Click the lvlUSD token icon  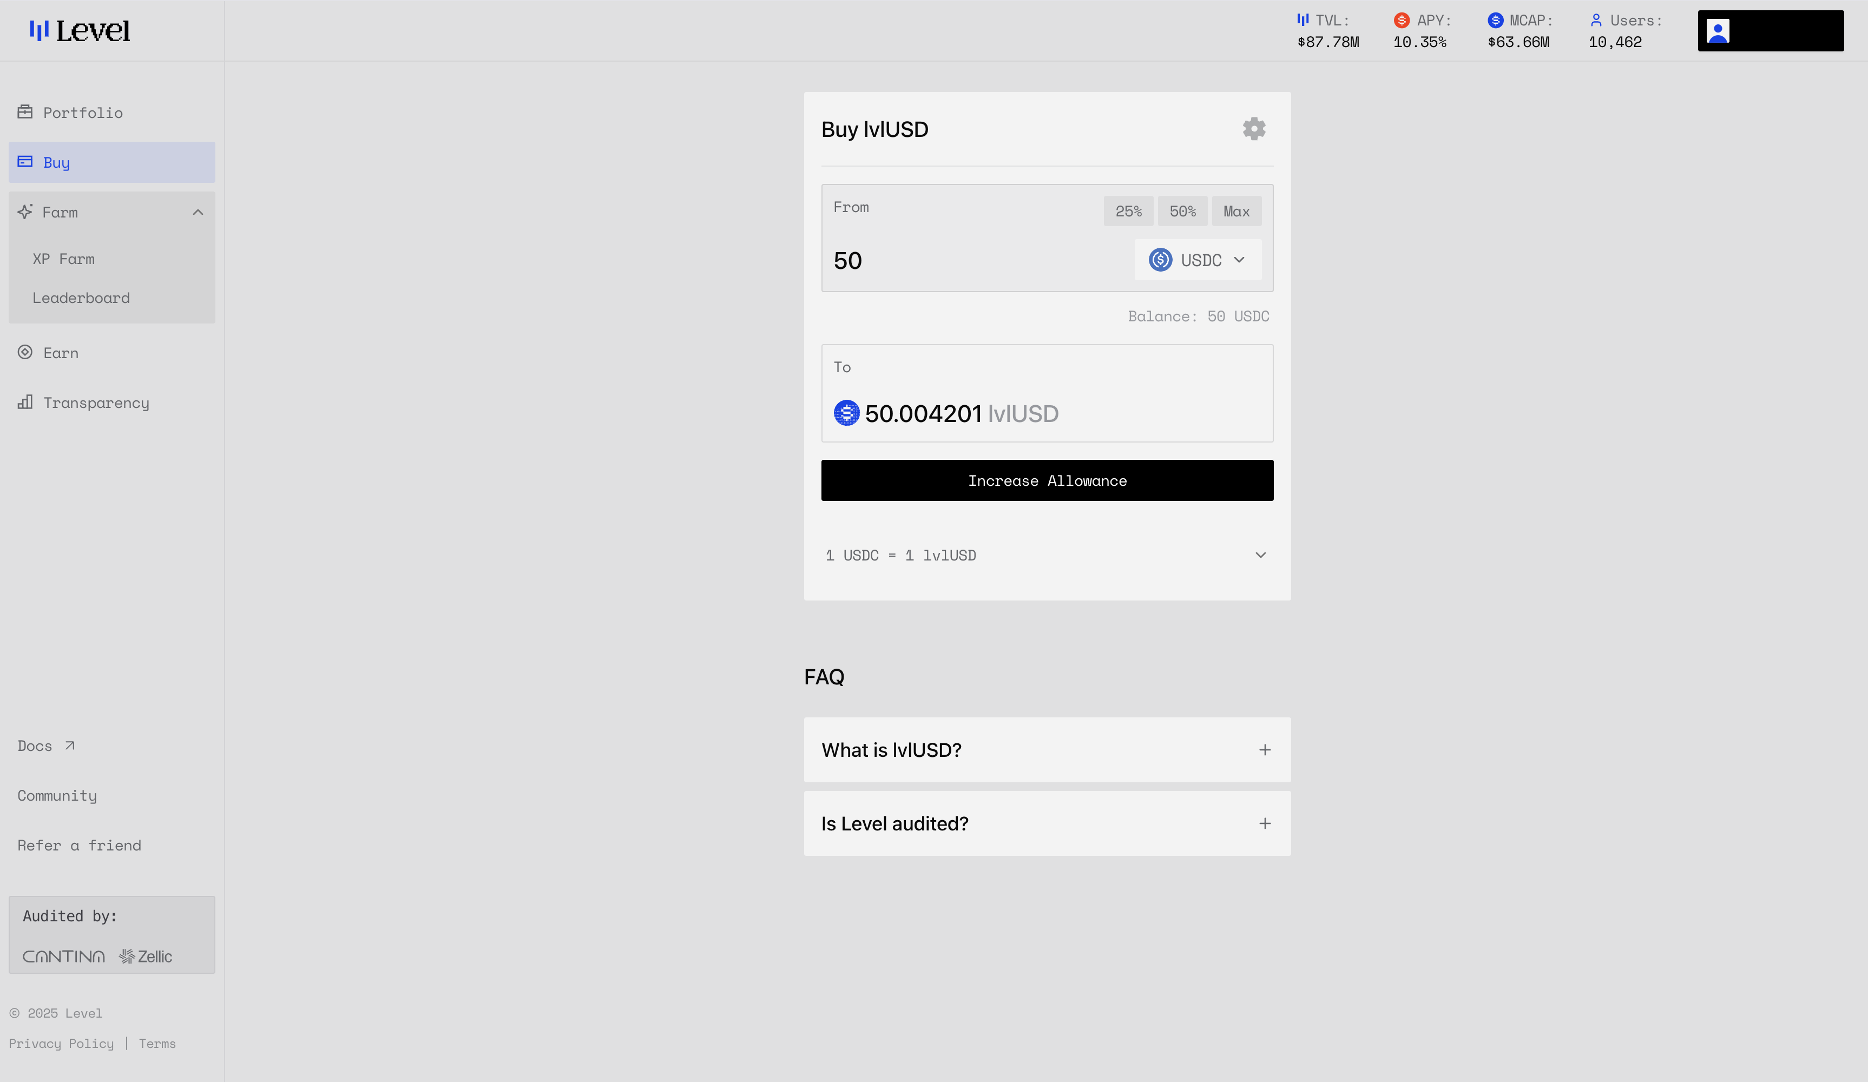846,413
